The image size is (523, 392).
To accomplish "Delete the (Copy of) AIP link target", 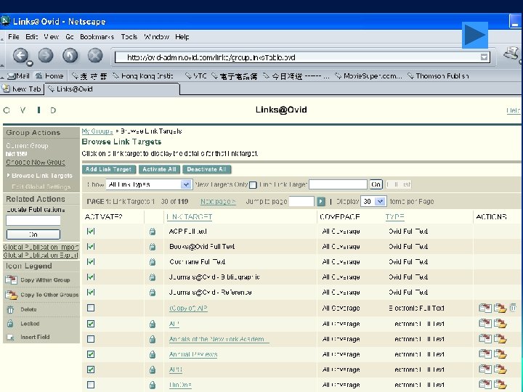I will (x=514, y=307).
